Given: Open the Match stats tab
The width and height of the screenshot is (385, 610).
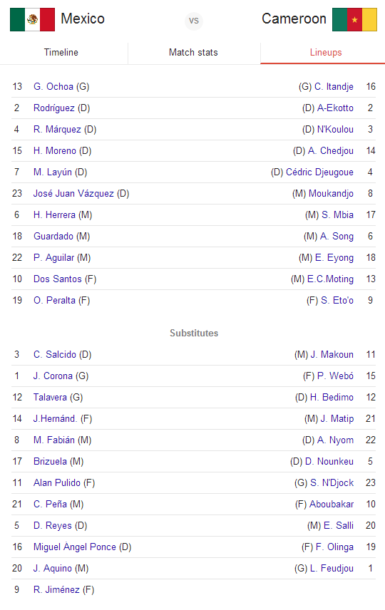Looking at the screenshot, I should tap(193, 53).
